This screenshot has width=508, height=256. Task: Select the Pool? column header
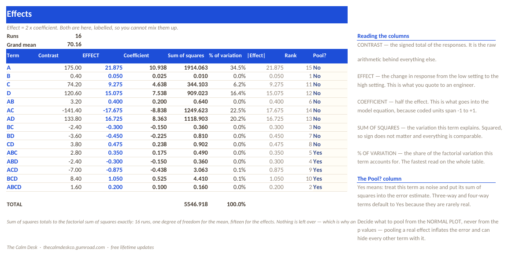click(x=319, y=56)
